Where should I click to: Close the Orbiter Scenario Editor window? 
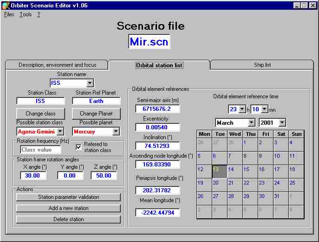click(x=312, y=5)
